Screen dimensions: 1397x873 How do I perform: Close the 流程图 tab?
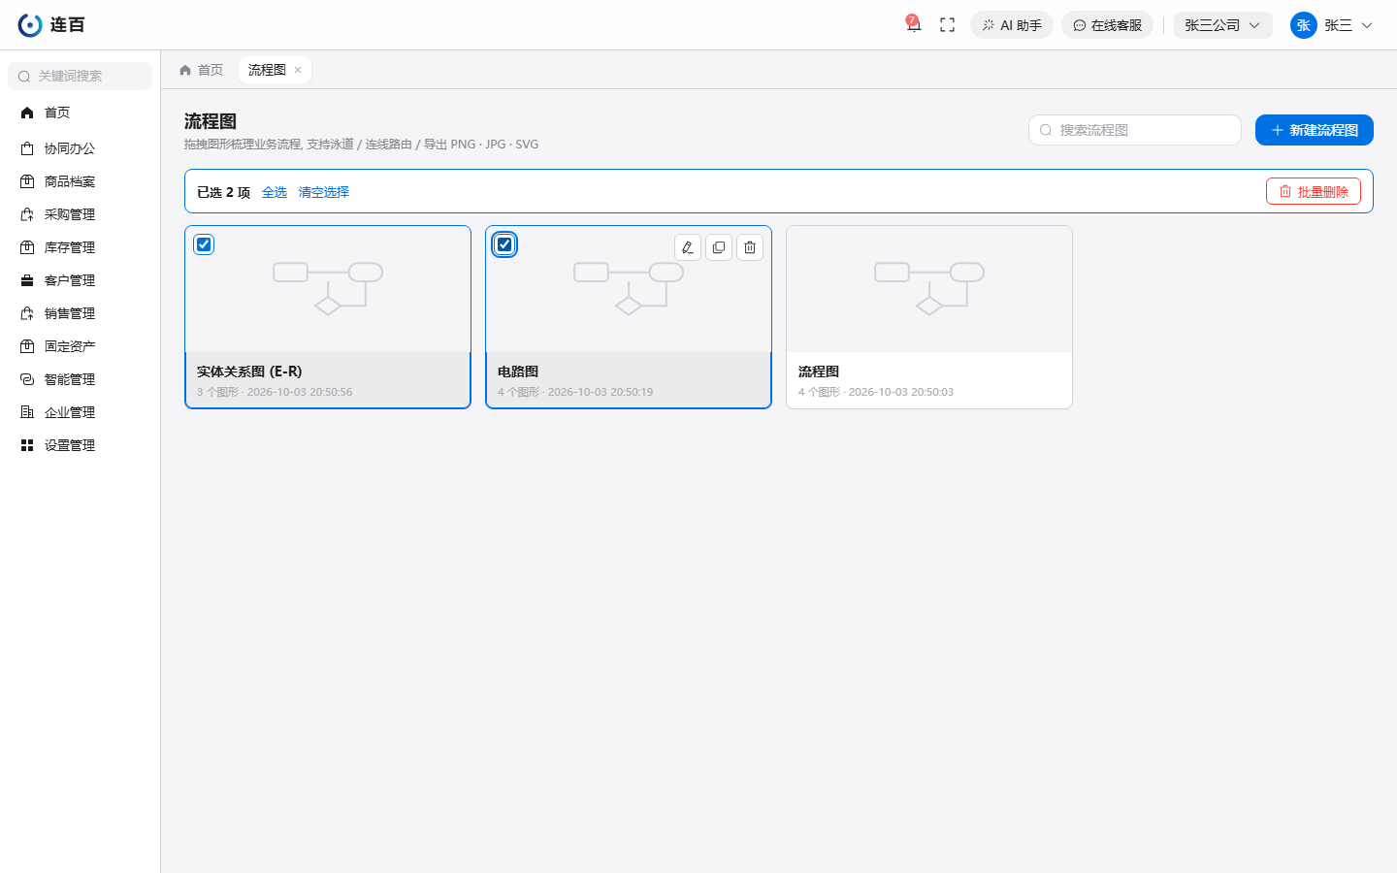tap(298, 70)
